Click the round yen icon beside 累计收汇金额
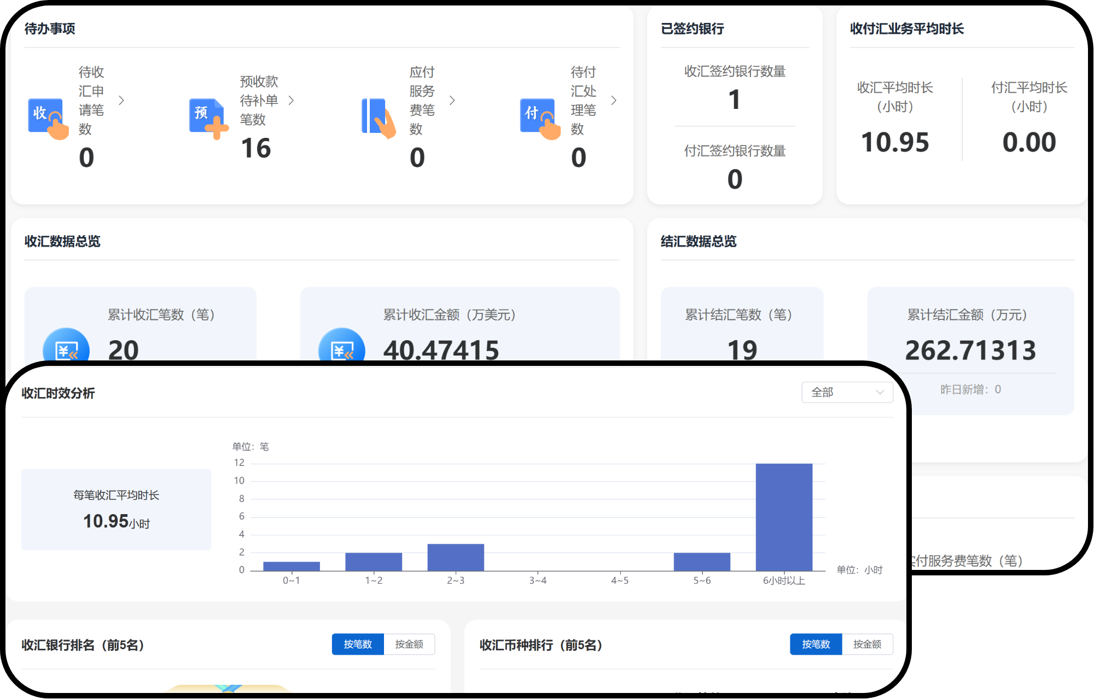The height and width of the screenshot is (699, 1094). pos(342,346)
